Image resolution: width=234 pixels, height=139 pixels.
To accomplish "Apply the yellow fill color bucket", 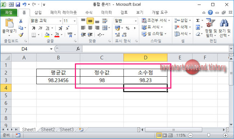I will tap(47, 35).
